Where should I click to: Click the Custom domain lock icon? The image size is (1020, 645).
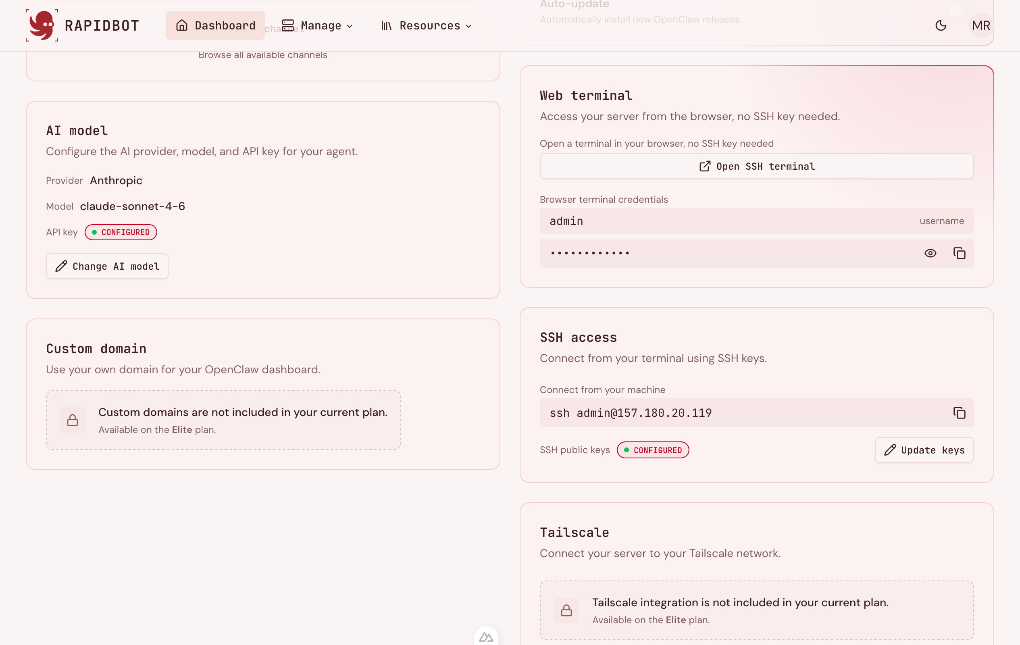[73, 420]
